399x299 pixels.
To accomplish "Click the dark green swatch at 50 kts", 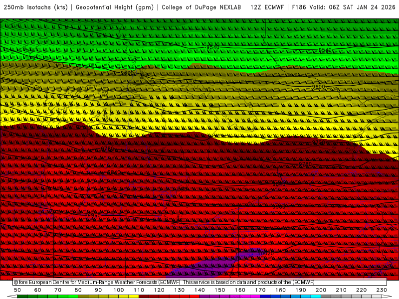I will click(x=22, y=297).
